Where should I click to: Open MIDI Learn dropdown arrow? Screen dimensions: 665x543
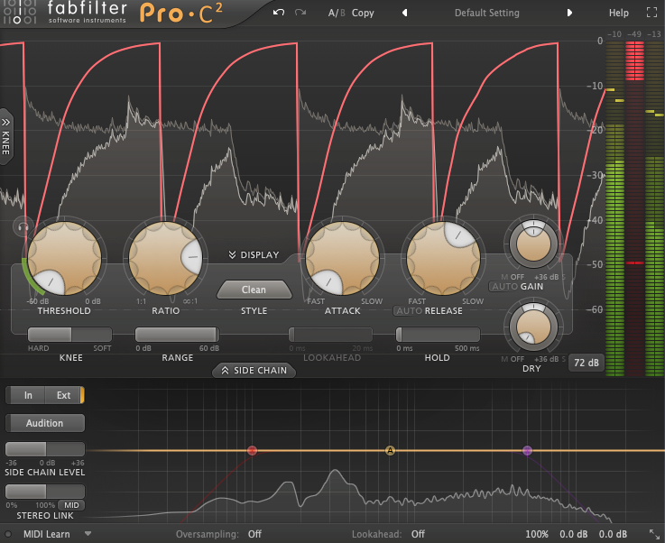[x=88, y=534]
